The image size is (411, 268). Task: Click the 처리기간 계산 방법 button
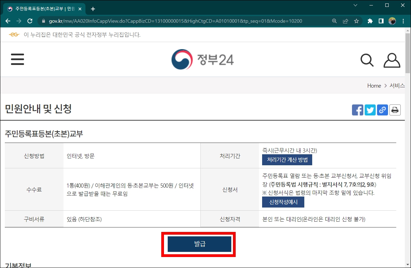[x=287, y=160]
